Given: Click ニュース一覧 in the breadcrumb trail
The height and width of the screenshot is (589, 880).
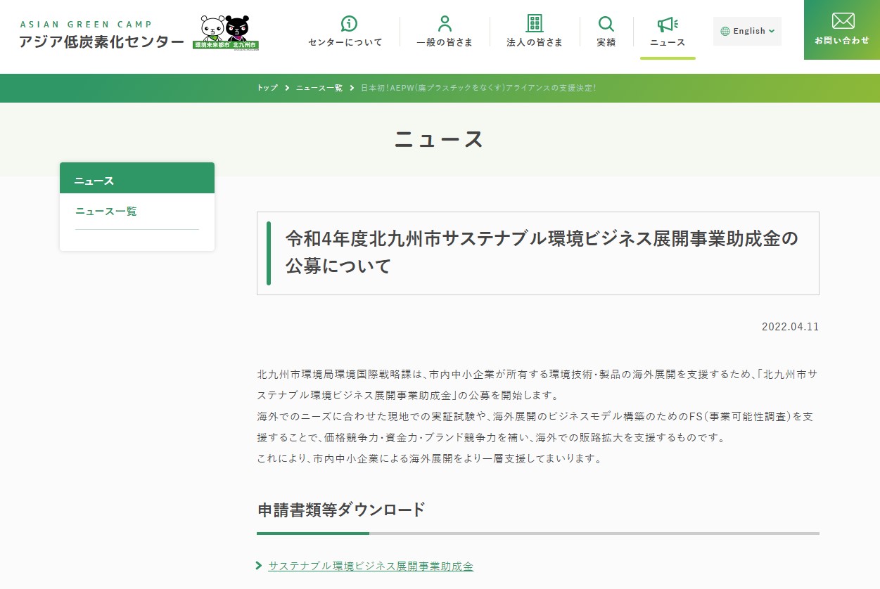Looking at the screenshot, I should pos(319,88).
